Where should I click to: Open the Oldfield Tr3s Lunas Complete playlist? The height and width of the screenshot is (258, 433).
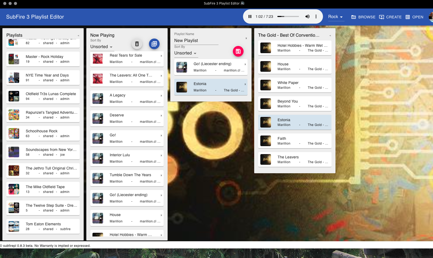coord(43,96)
